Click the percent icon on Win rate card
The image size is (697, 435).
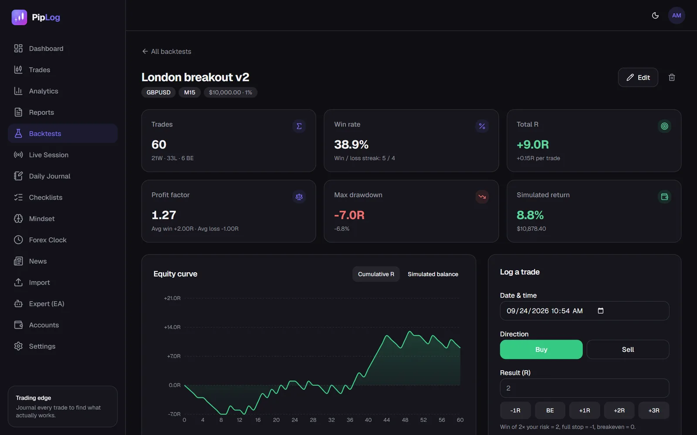pos(482,126)
